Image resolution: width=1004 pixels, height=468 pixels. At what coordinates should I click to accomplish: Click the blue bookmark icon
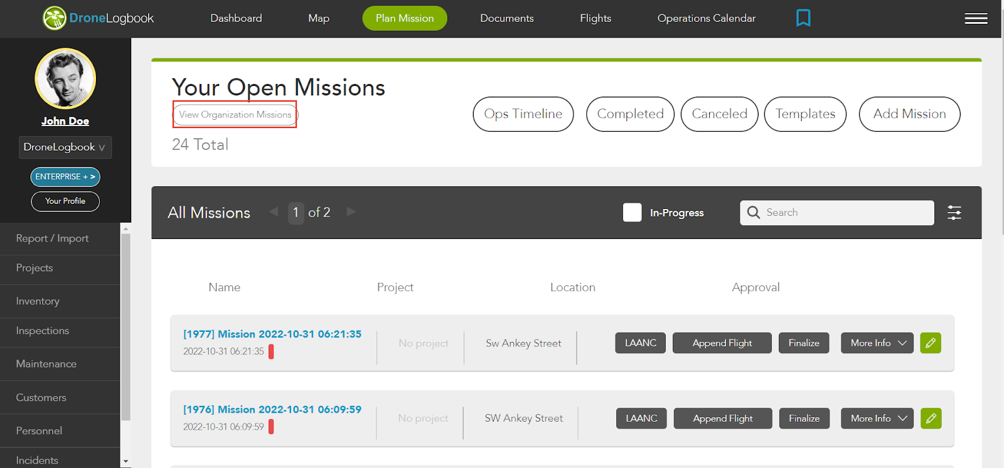point(803,18)
